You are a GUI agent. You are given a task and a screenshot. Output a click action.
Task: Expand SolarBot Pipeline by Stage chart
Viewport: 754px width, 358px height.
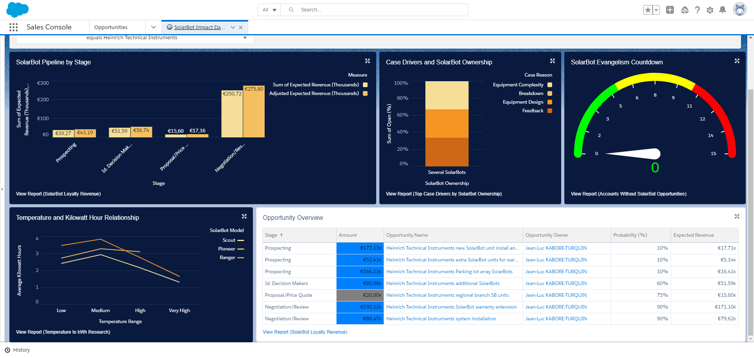tap(368, 61)
